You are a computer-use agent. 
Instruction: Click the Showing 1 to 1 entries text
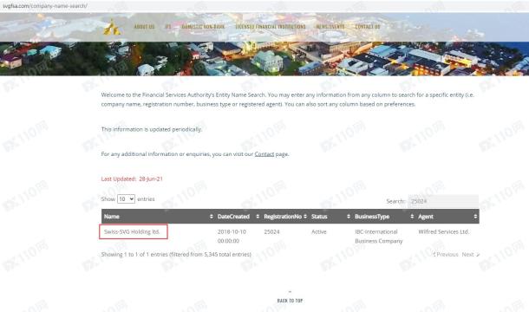(x=176, y=254)
